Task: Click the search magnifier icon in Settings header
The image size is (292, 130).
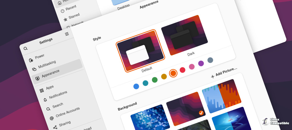Action: pyautogui.click(x=26, y=49)
